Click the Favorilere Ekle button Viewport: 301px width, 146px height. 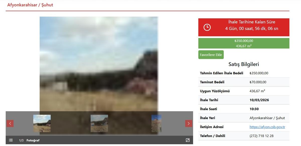pos(211,55)
